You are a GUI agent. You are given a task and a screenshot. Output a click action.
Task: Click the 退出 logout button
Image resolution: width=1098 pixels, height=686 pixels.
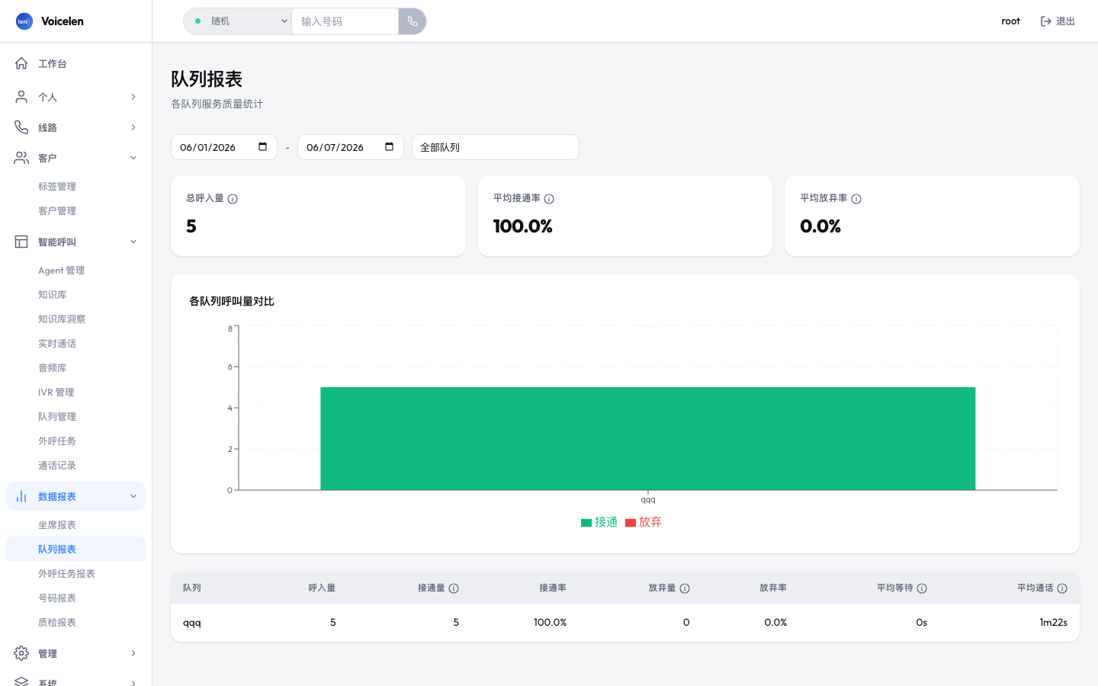pos(1058,21)
